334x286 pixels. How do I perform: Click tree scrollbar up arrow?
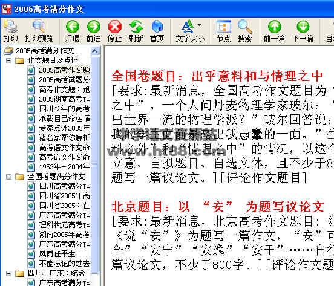(x=94, y=51)
